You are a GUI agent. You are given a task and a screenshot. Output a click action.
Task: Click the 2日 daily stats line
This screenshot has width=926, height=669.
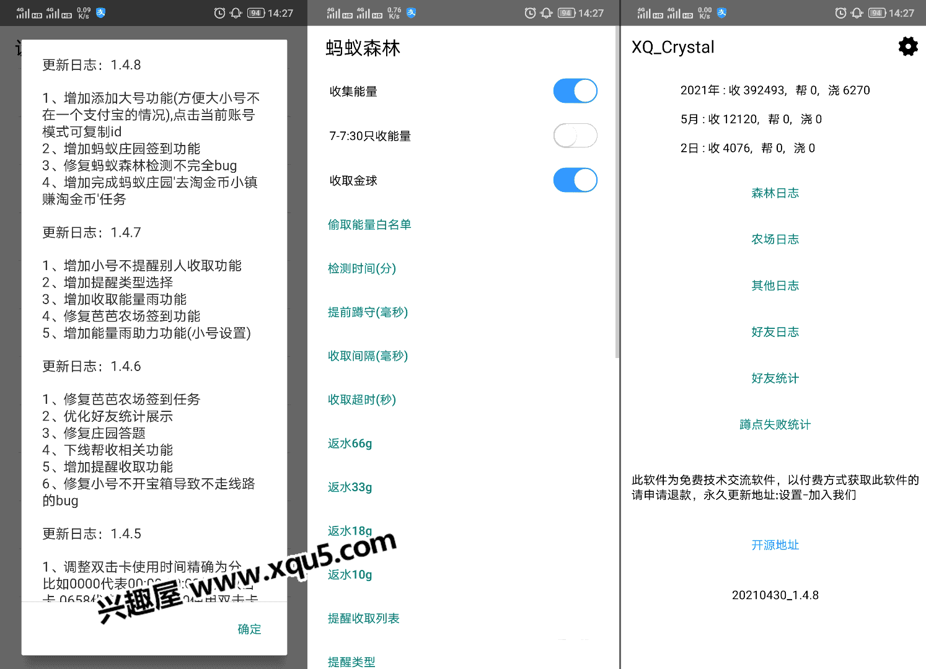pos(747,148)
